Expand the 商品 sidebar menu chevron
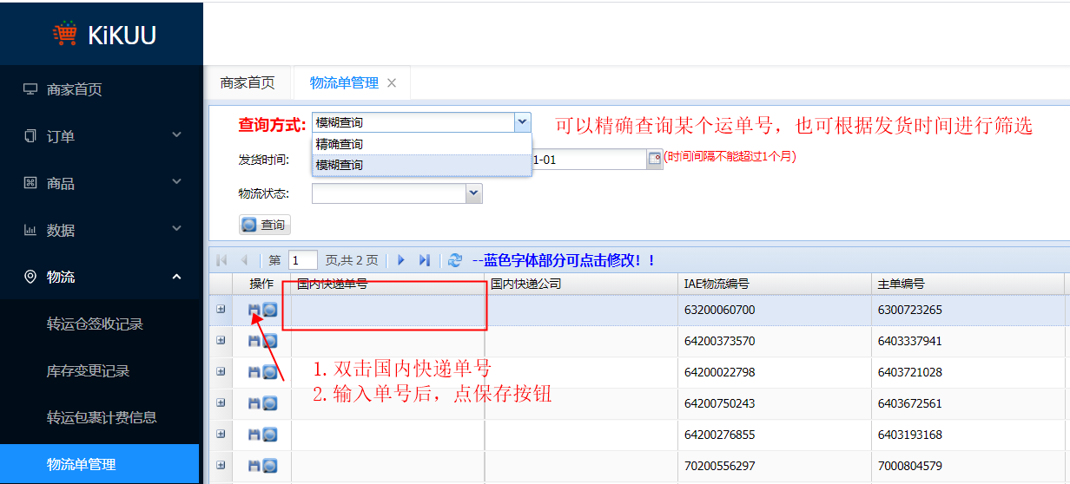1070x484 pixels. (x=176, y=182)
